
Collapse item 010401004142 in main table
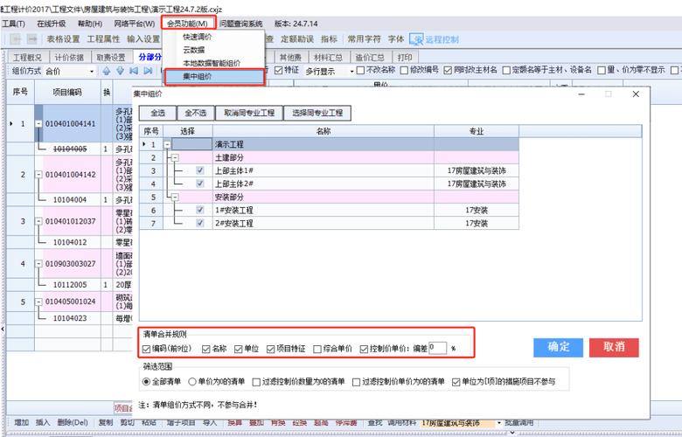(38, 175)
